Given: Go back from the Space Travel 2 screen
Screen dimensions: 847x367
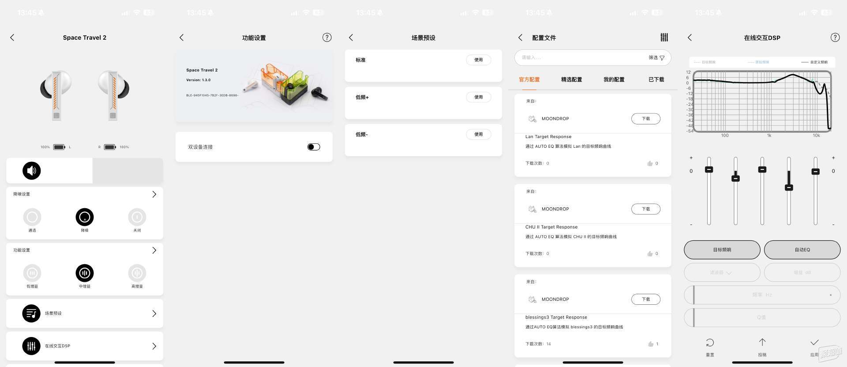Looking at the screenshot, I should 12,37.
